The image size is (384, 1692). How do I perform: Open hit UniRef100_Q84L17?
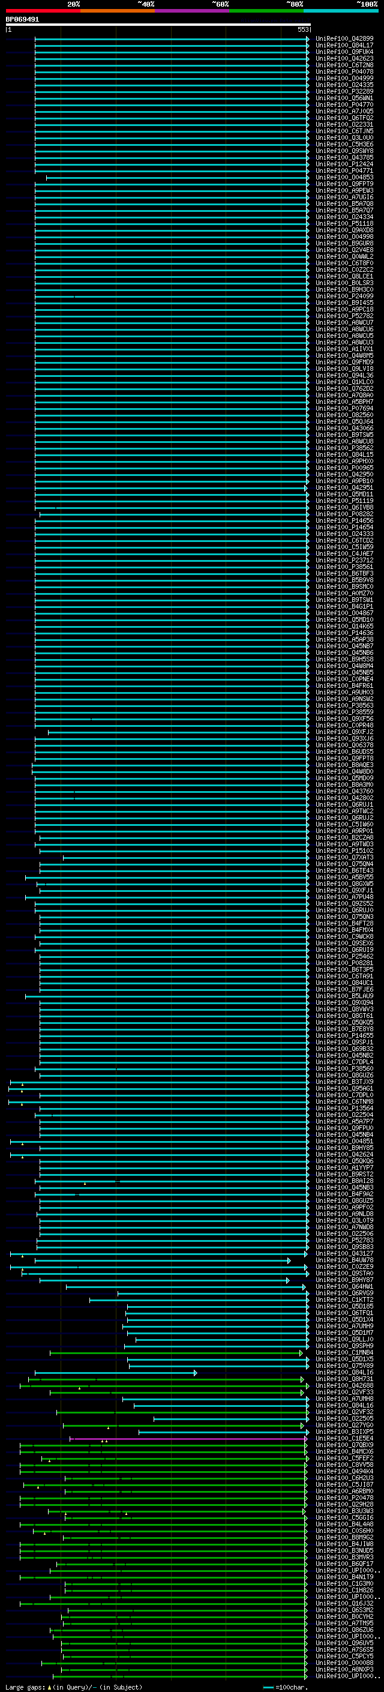pyautogui.click(x=344, y=46)
